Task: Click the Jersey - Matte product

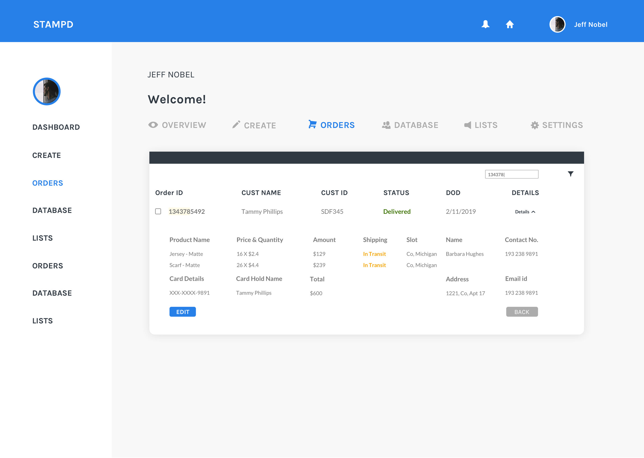Action: (x=186, y=254)
